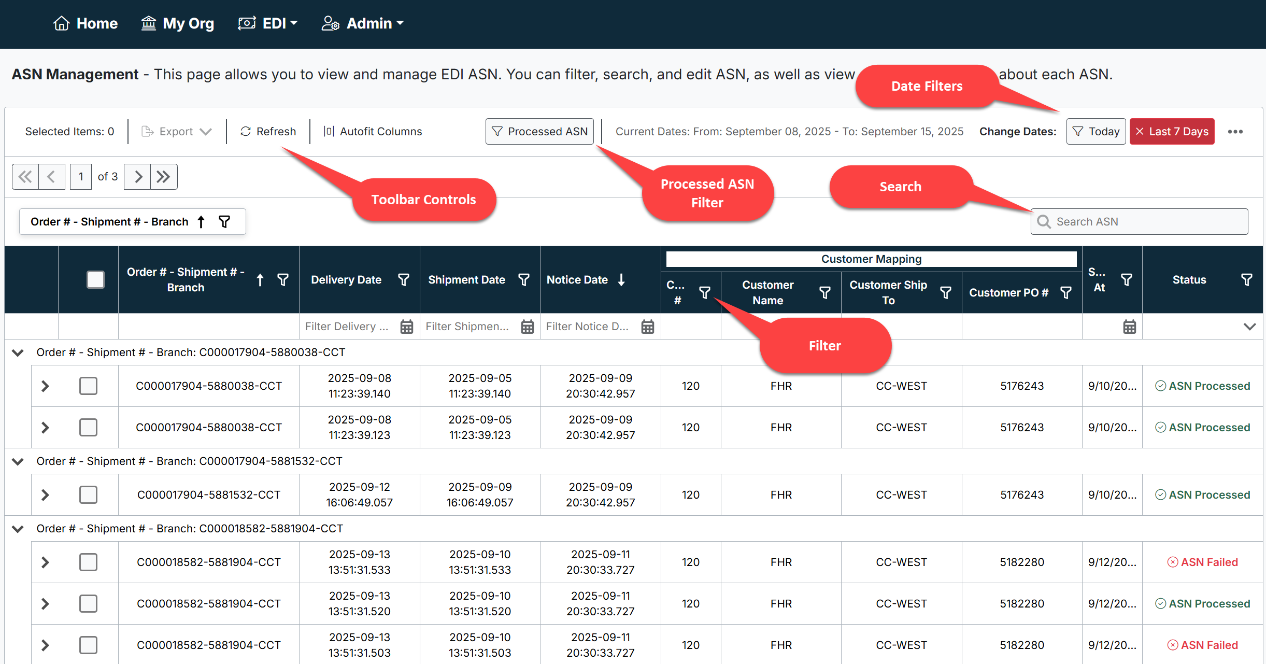Expand details of first C000018582-5881904-CCT row
This screenshot has width=1266, height=664.
click(45, 562)
